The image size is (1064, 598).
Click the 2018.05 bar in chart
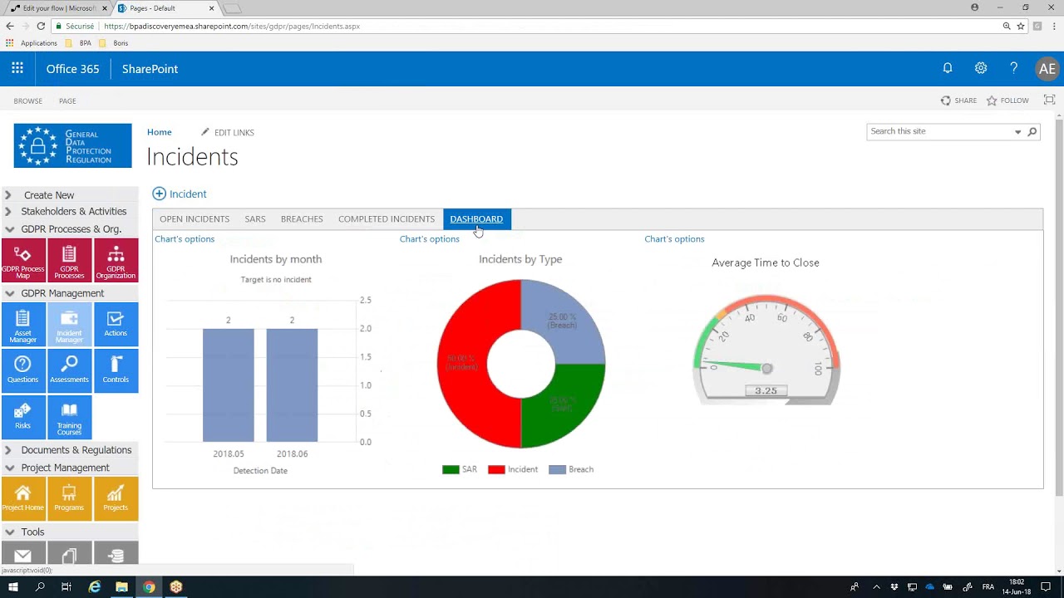229,385
